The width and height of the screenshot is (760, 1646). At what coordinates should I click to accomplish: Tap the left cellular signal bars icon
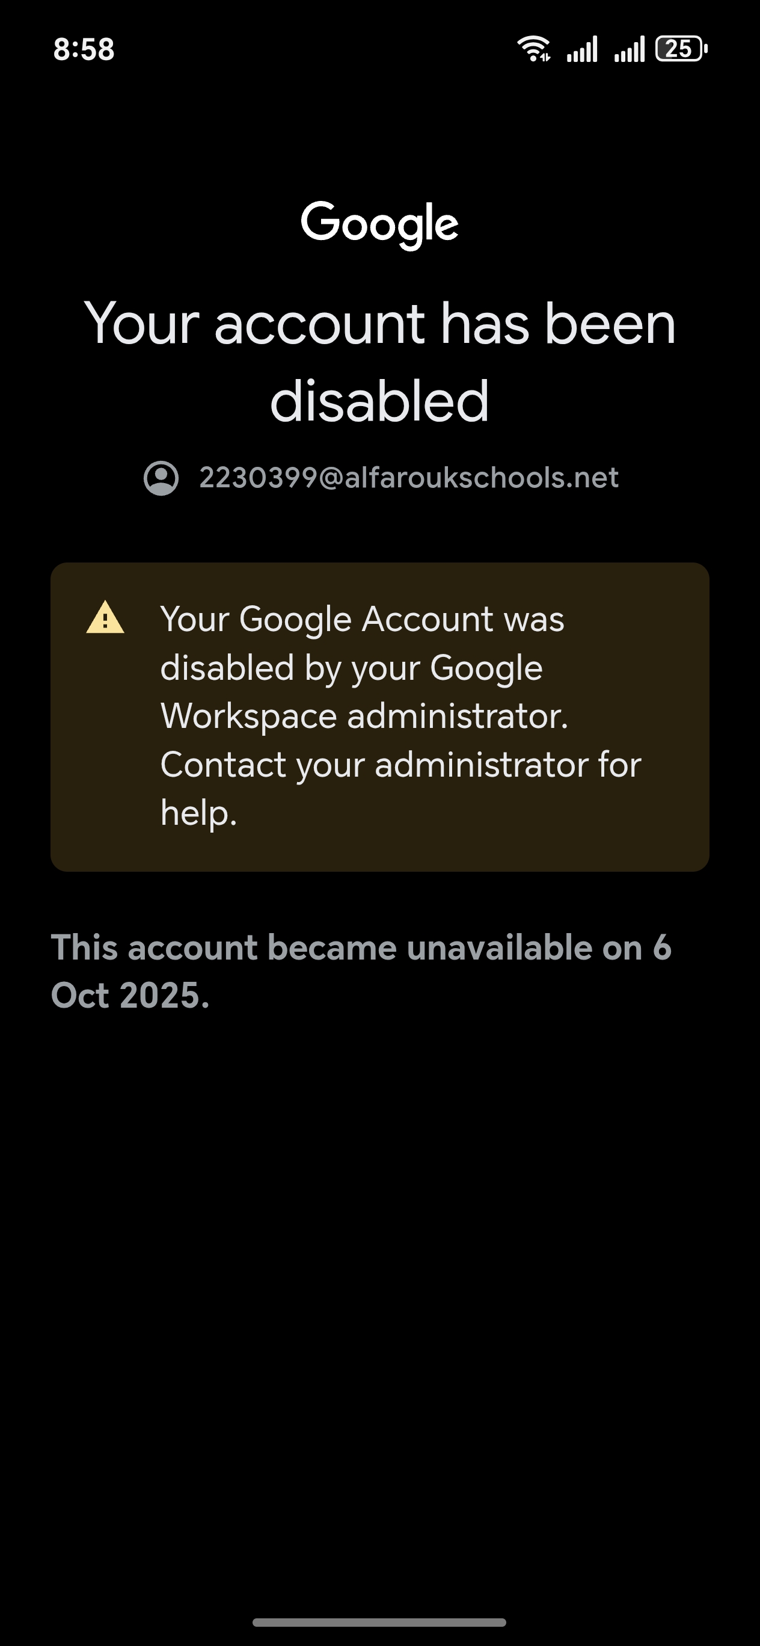tap(582, 49)
